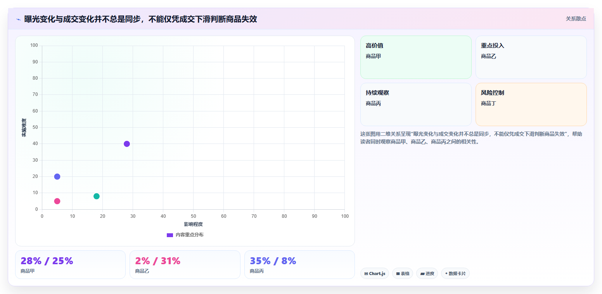Click the 表格 tag chip

coord(403,273)
